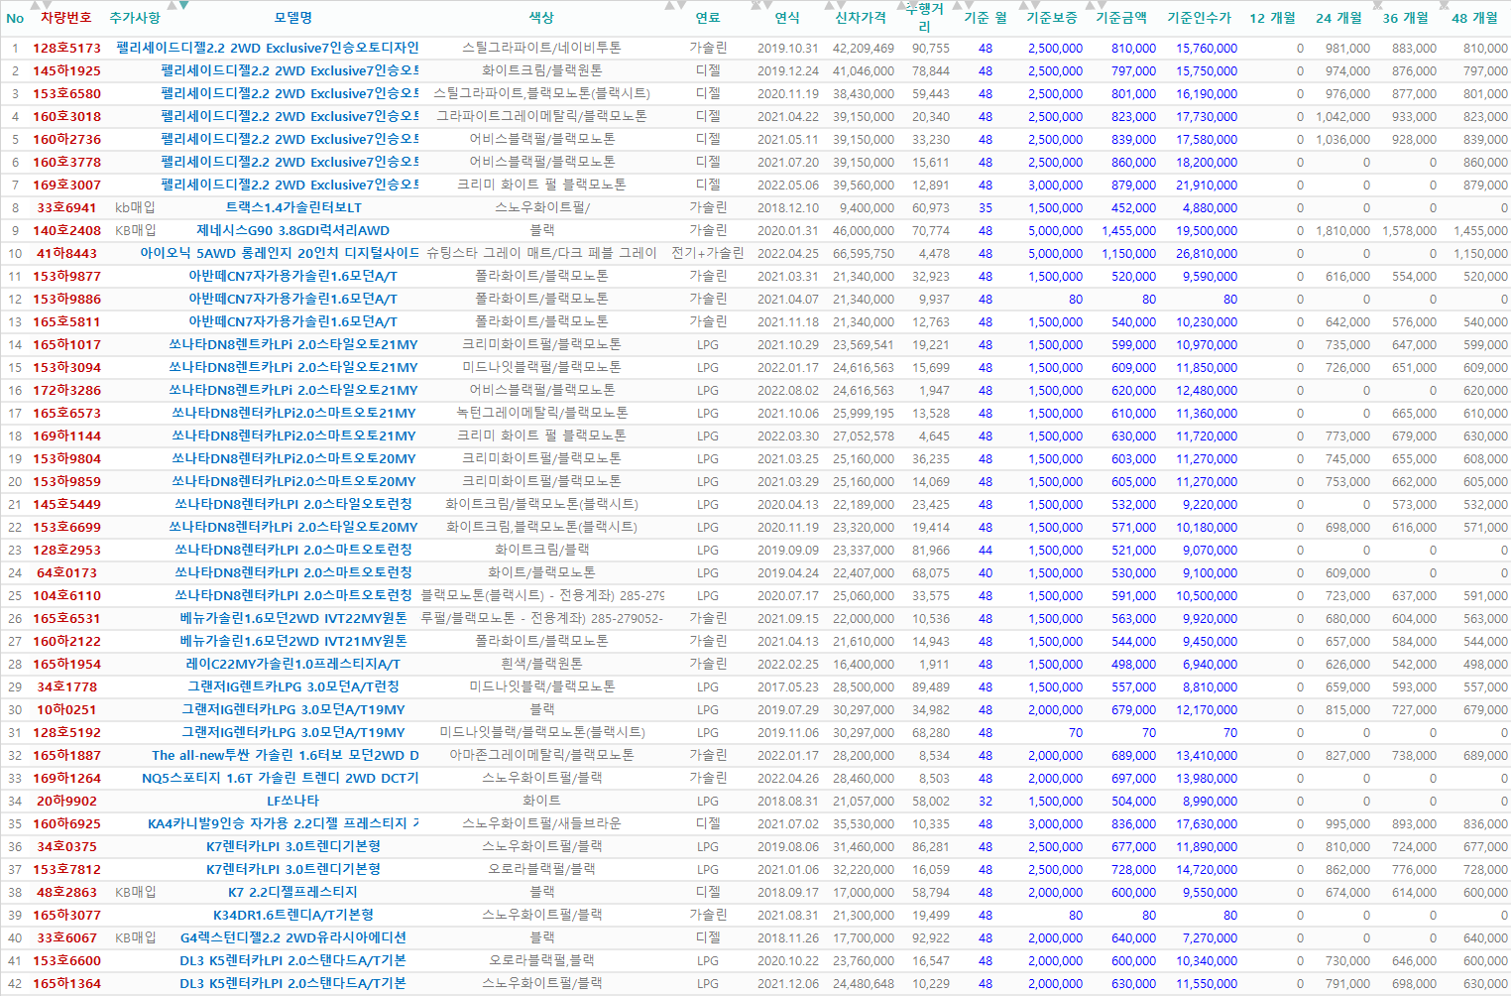Click the 색상 column header
Screen dimensions: 1511x996
(x=542, y=18)
